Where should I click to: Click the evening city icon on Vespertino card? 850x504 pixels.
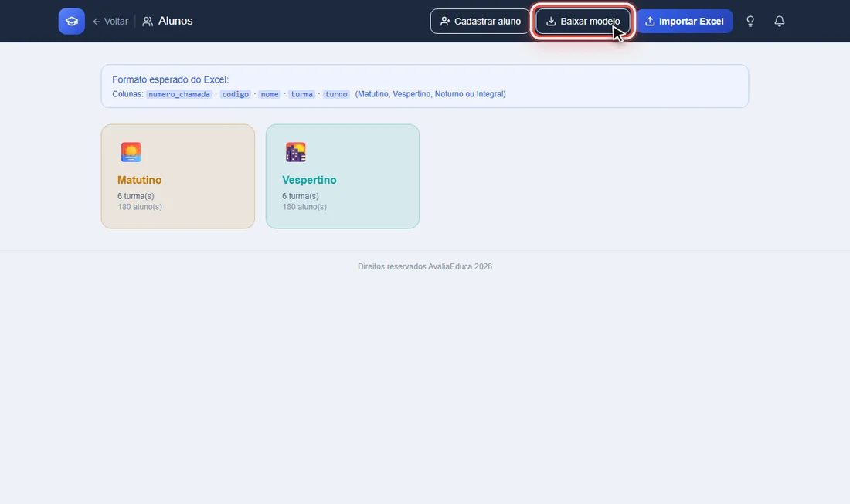(x=295, y=152)
